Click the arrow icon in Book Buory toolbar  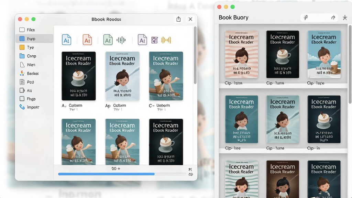coord(333,18)
